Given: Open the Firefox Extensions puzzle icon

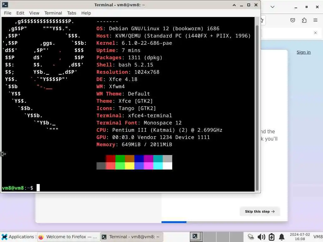Looking at the screenshot, I should 304,20.
